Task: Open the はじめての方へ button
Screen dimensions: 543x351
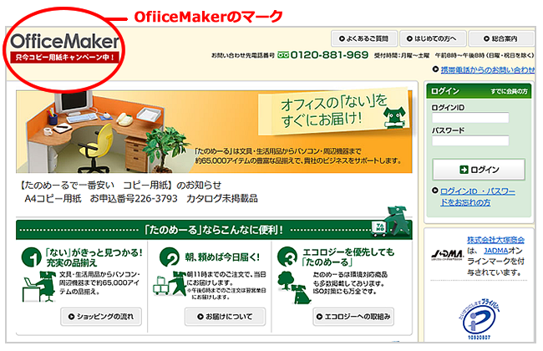Action: pos(433,38)
